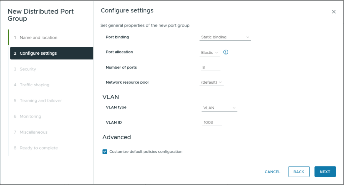Select the Teaming and failover step
This screenshot has width=344, height=185.
tap(41, 101)
